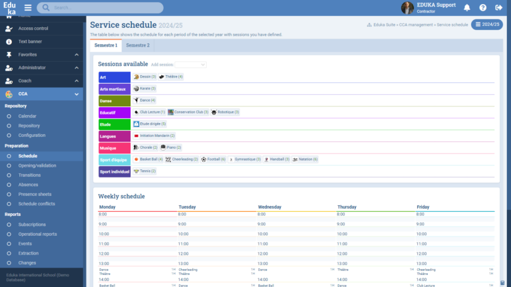Open Changes in Reports section
This screenshot has width=511, height=287.
click(27, 263)
